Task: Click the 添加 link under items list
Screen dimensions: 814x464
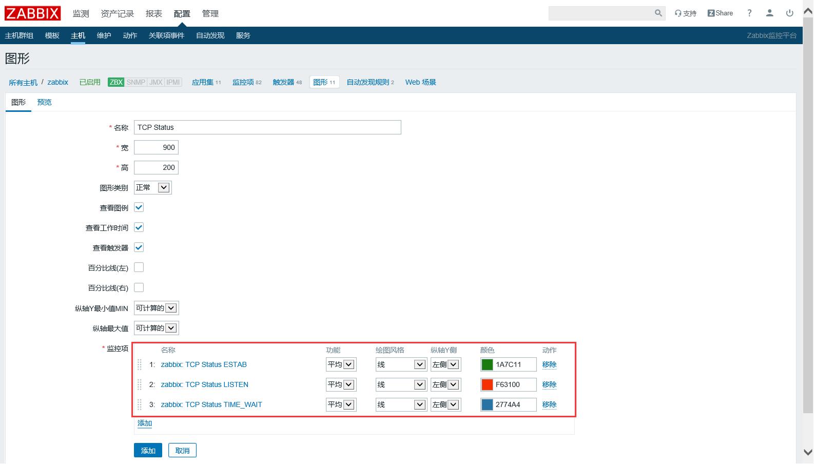Action: (x=145, y=423)
